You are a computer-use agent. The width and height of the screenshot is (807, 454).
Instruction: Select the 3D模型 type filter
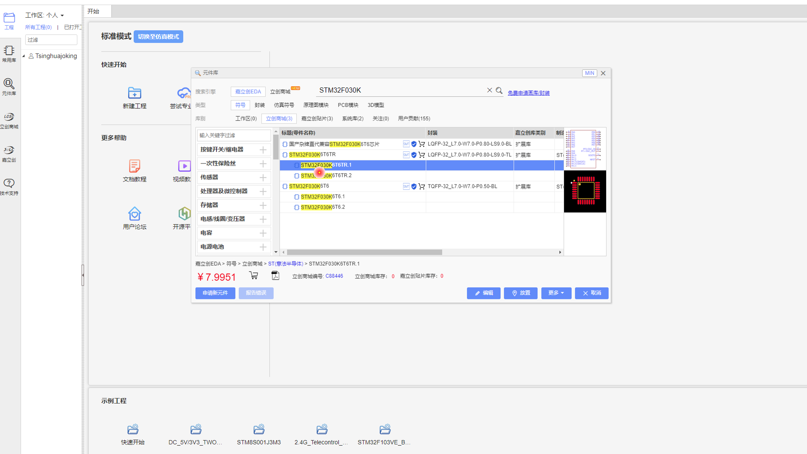[376, 105]
